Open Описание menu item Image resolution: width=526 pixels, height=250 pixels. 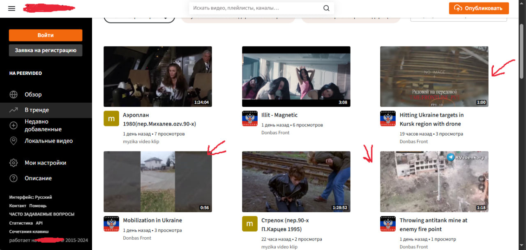point(46,178)
